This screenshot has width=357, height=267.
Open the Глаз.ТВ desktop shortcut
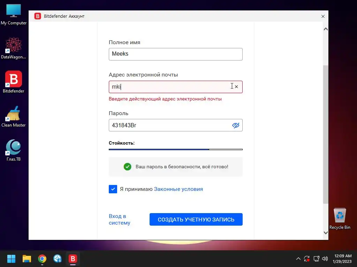14,150
